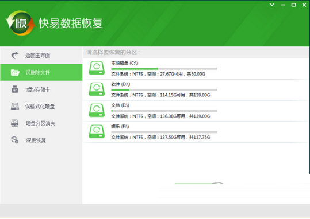Screen dimensions: 310x219
Task: Click the 硬盘分区消失 computer icon
Action: click(x=15, y=123)
